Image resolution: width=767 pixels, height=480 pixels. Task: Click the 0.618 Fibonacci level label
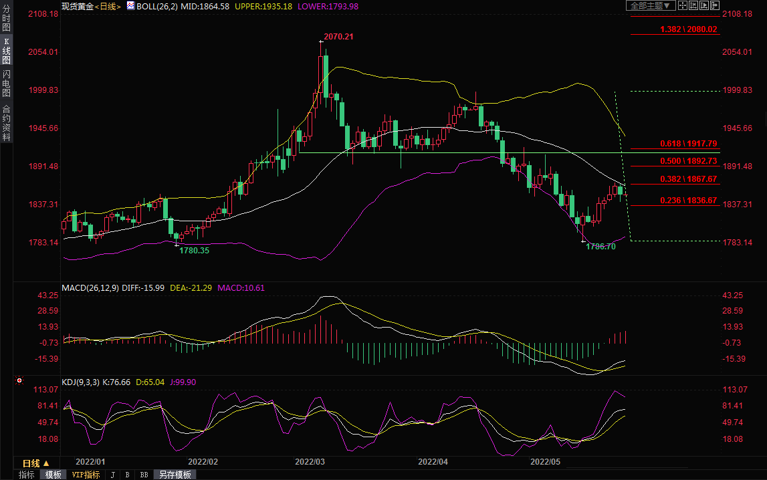(x=688, y=144)
